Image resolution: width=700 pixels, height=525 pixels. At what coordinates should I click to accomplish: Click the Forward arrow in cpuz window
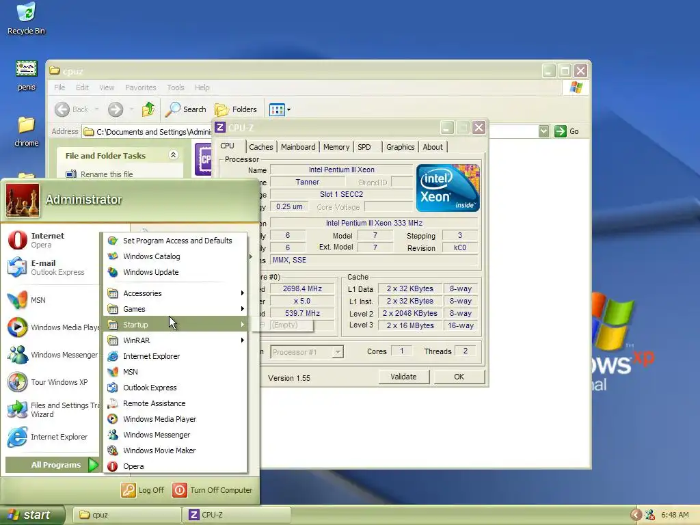(115, 109)
